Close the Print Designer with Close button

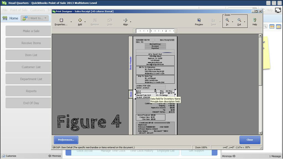(250, 140)
